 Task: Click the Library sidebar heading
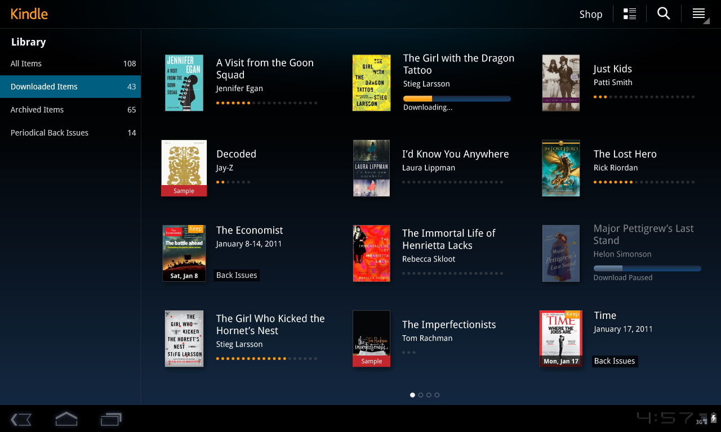[x=28, y=42]
